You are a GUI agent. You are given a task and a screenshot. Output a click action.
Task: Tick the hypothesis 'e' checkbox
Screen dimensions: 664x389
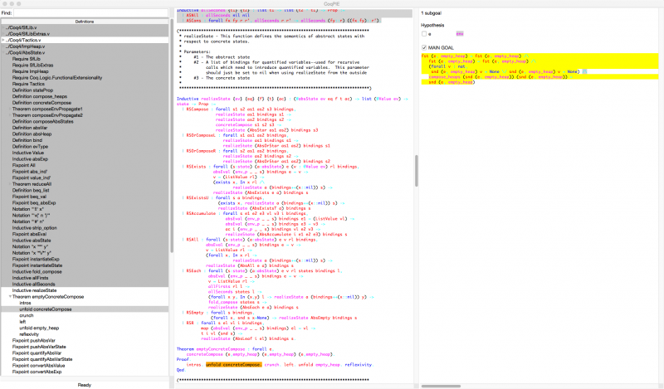(x=424, y=34)
